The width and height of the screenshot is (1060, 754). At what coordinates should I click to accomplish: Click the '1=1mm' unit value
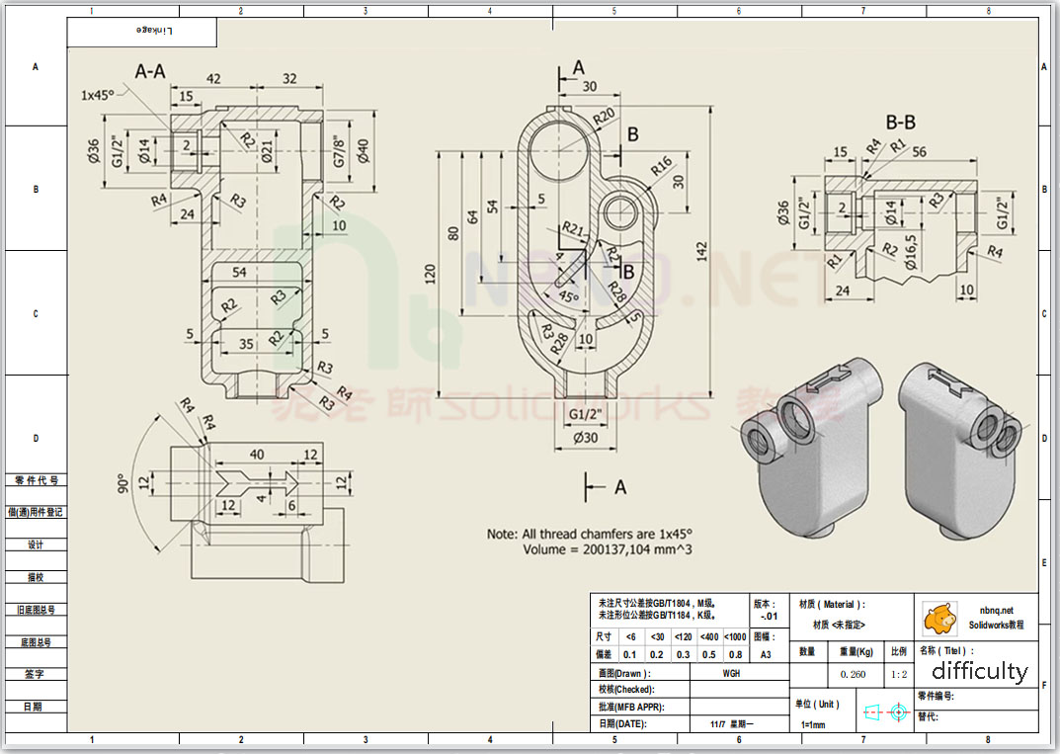[813, 725]
